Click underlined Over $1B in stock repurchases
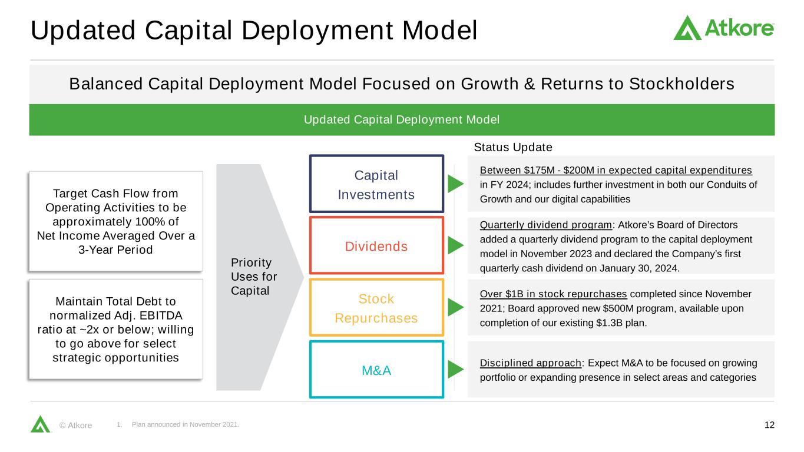 tap(553, 294)
